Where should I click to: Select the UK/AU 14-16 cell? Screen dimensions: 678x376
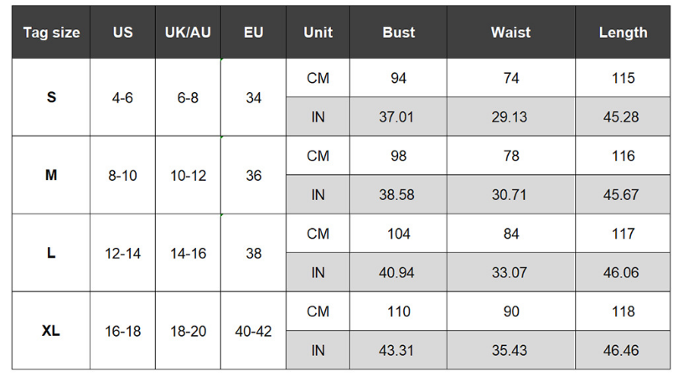click(188, 253)
